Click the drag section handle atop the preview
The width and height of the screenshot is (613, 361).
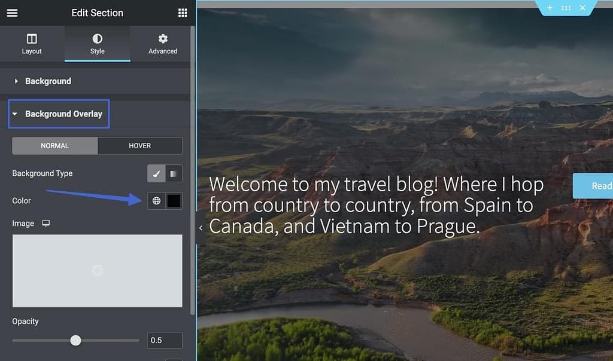pyautogui.click(x=566, y=8)
